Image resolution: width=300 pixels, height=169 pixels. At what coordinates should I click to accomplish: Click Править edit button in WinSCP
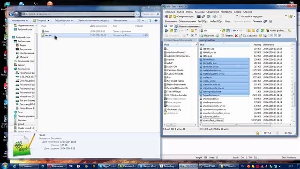click(x=227, y=36)
